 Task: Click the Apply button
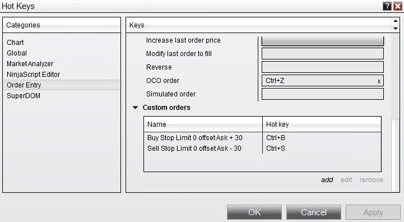[x=373, y=212]
